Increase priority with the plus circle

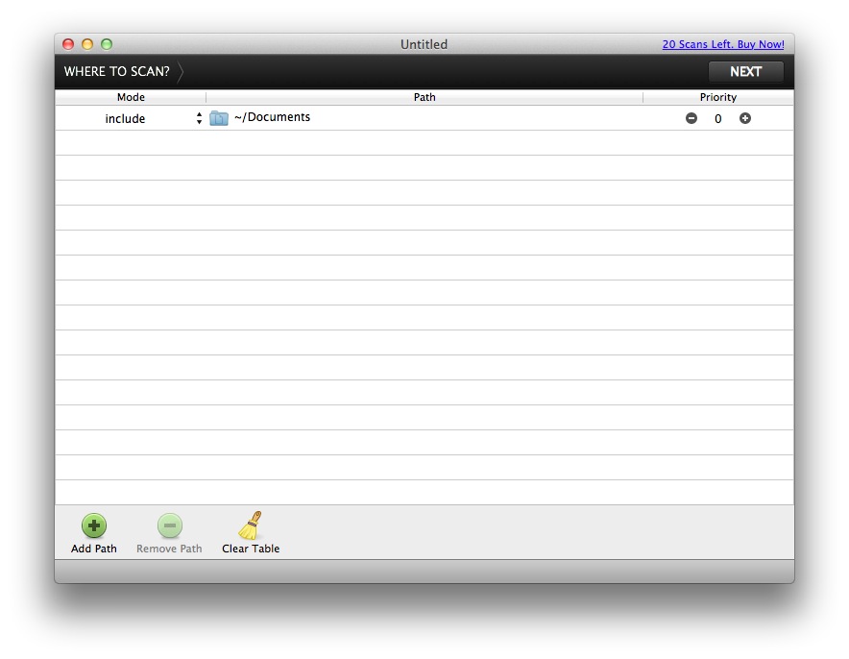point(745,118)
